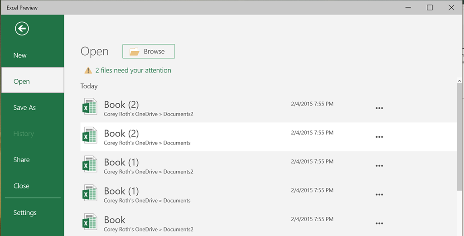The height and width of the screenshot is (236, 464).
Task: Open the file named Book at the list bottom
Action: (x=268, y=222)
